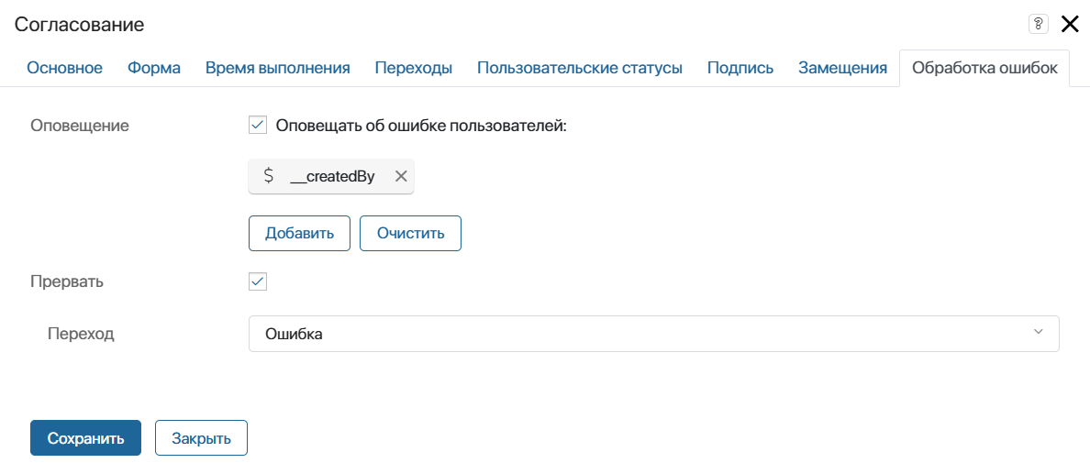
Task: Switch to the Подпись tab
Action: (740, 68)
